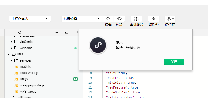Click the mini program logo in dialog
This screenshot has height=98, width=208.
pyautogui.click(x=98, y=45)
